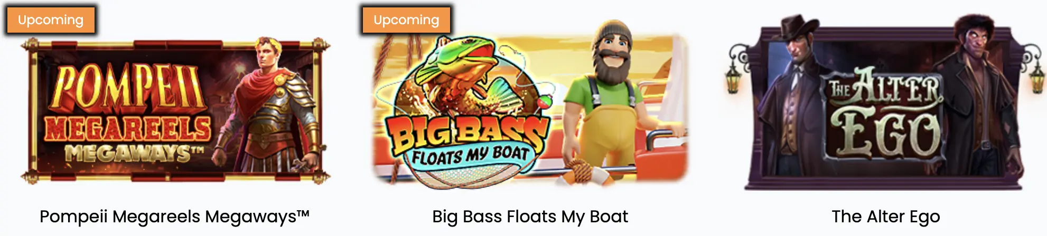Click the Big Bass Floats My Boat title
1047x236 pixels.
pyautogui.click(x=530, y=217)
